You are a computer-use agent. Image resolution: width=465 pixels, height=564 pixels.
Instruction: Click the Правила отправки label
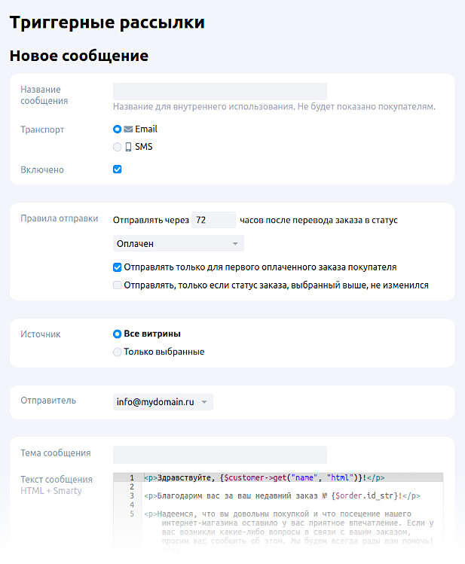59,218
